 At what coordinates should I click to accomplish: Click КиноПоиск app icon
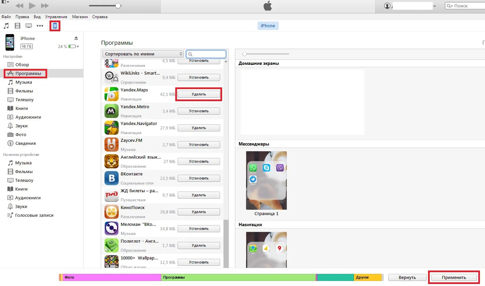point(111,212)
